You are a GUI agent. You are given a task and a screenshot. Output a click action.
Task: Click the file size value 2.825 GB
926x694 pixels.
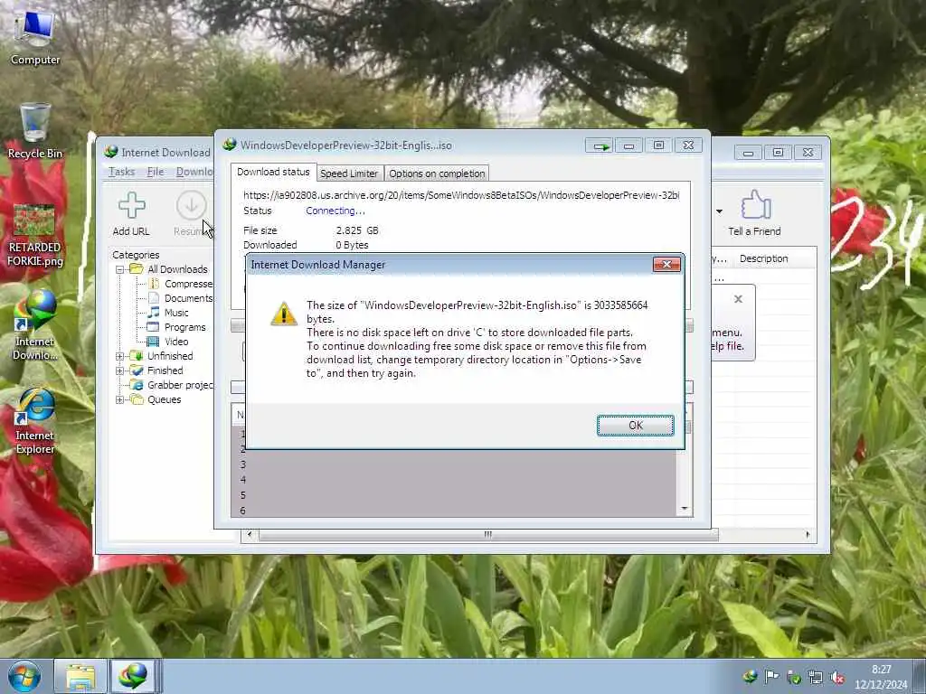coord(357,230)
